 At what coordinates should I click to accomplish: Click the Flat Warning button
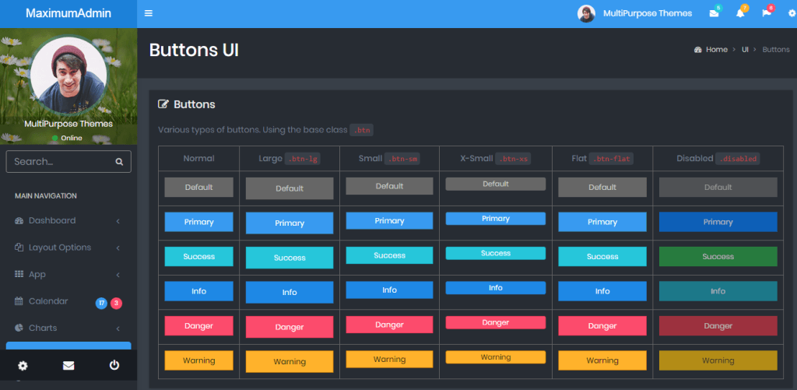point(602,360)
